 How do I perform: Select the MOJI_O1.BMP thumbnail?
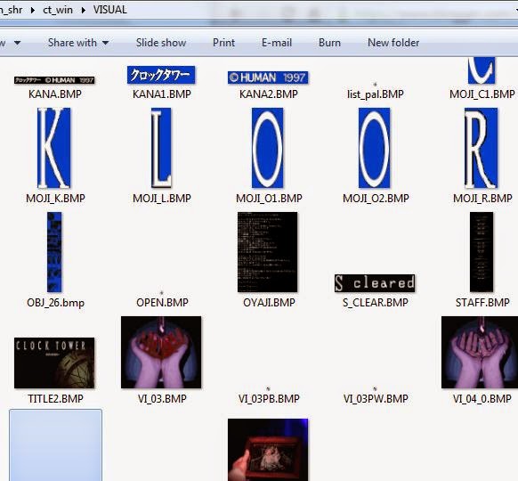coord(268,148)
